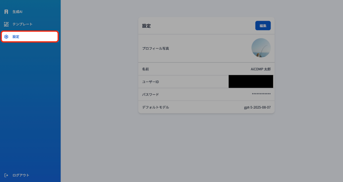
Task: Select the テンプレート menu label
Action: coord(22,24)
